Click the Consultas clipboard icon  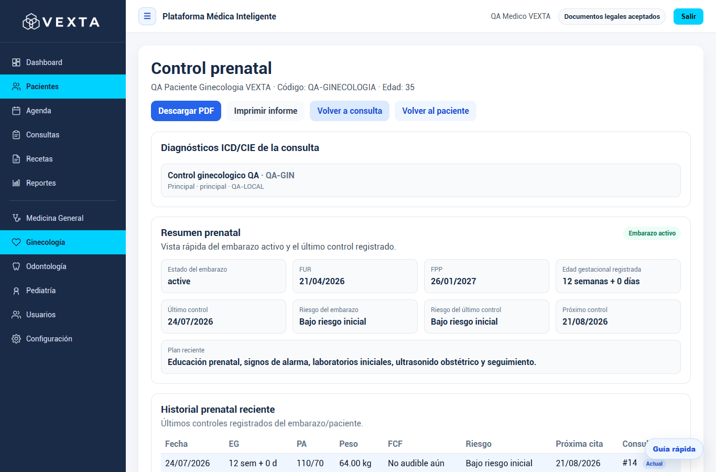(x=16, y=135)
